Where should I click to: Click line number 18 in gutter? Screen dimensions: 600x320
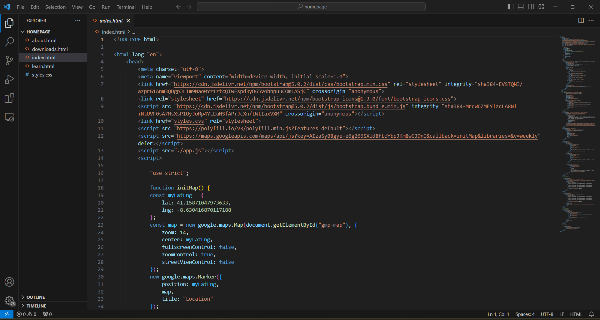(100, 188)
